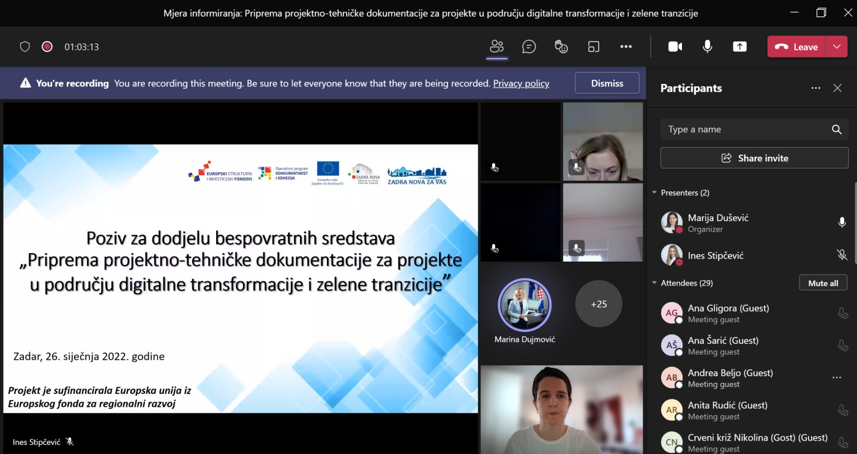Click the raise hand reactions icon
Viewport: 857px width, 454px height.
[x=561, y=47]
